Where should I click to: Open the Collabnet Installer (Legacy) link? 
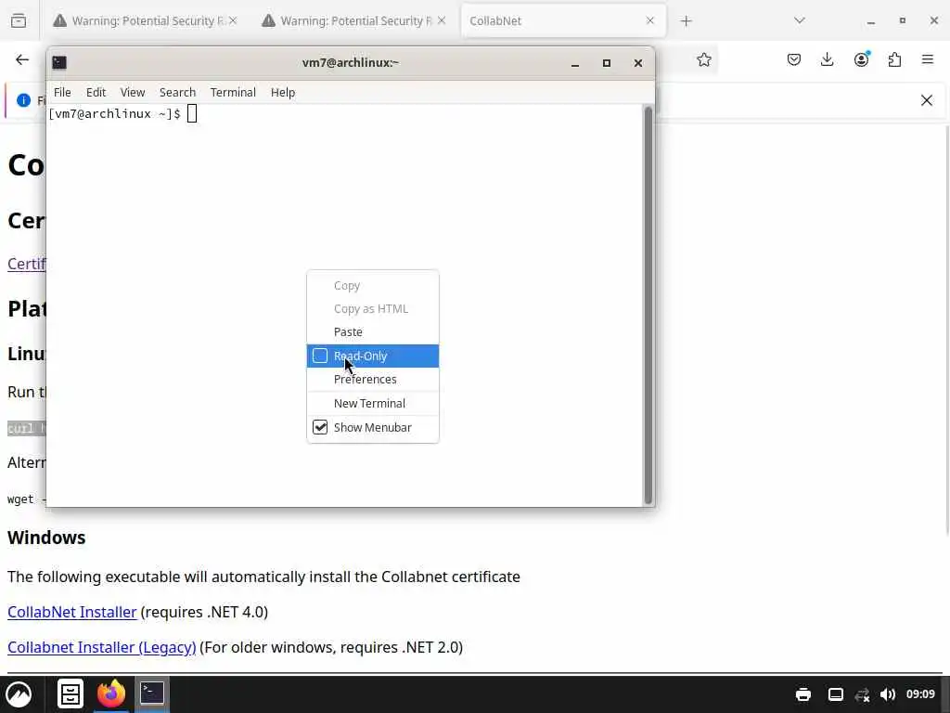(x=102, y=647)
